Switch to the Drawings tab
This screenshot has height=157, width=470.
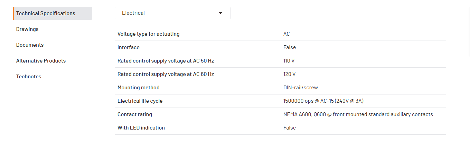[x=27, y=29]
